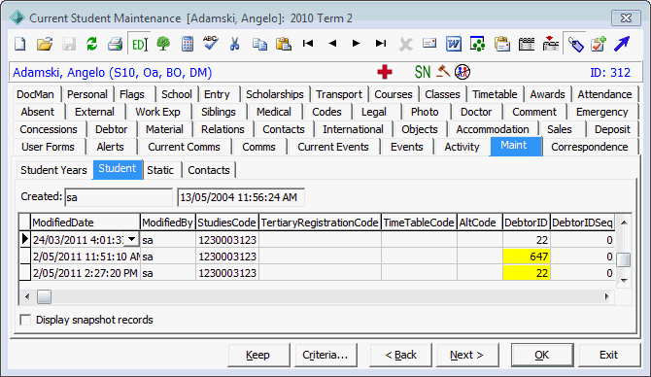Click the Print icon in toolbar
The image size is (651, 377).
pyautogui.click(x=115, y=44)
